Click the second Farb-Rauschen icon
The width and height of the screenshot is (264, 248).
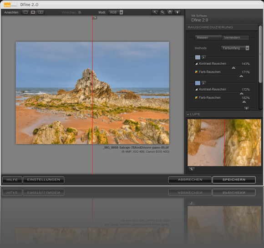pyautogui.click(x=196, y=98)
